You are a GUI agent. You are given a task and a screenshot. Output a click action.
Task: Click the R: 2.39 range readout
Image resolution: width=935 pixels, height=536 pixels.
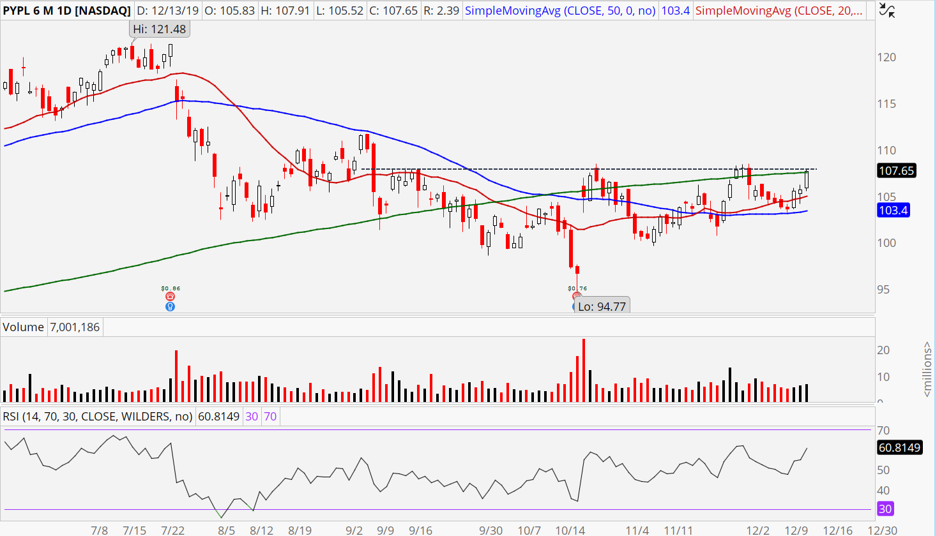[x=441, y=11]
